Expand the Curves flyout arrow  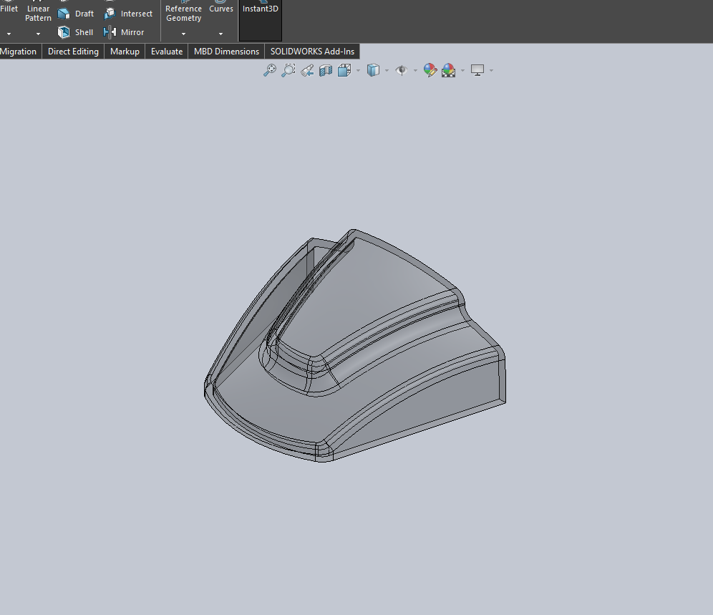221,33
